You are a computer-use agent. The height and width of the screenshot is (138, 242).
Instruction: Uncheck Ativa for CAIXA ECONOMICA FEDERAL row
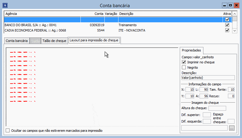click(227, 30)
